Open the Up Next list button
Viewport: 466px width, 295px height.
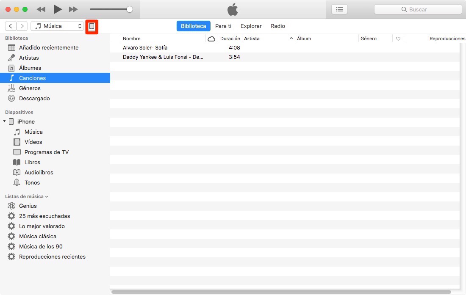339,9
